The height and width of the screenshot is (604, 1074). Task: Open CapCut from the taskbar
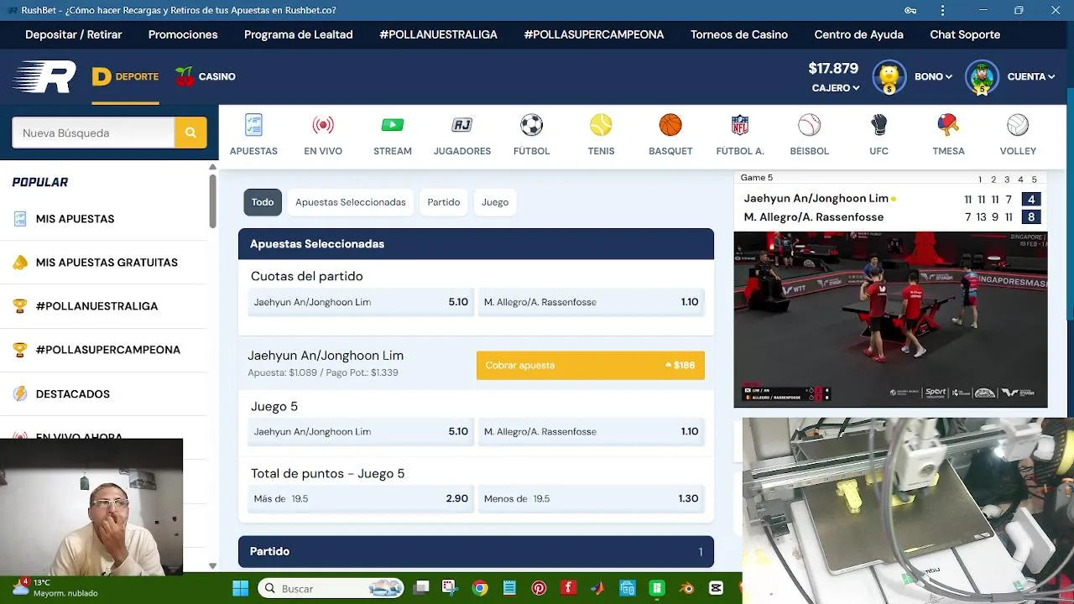pos(716,588)
